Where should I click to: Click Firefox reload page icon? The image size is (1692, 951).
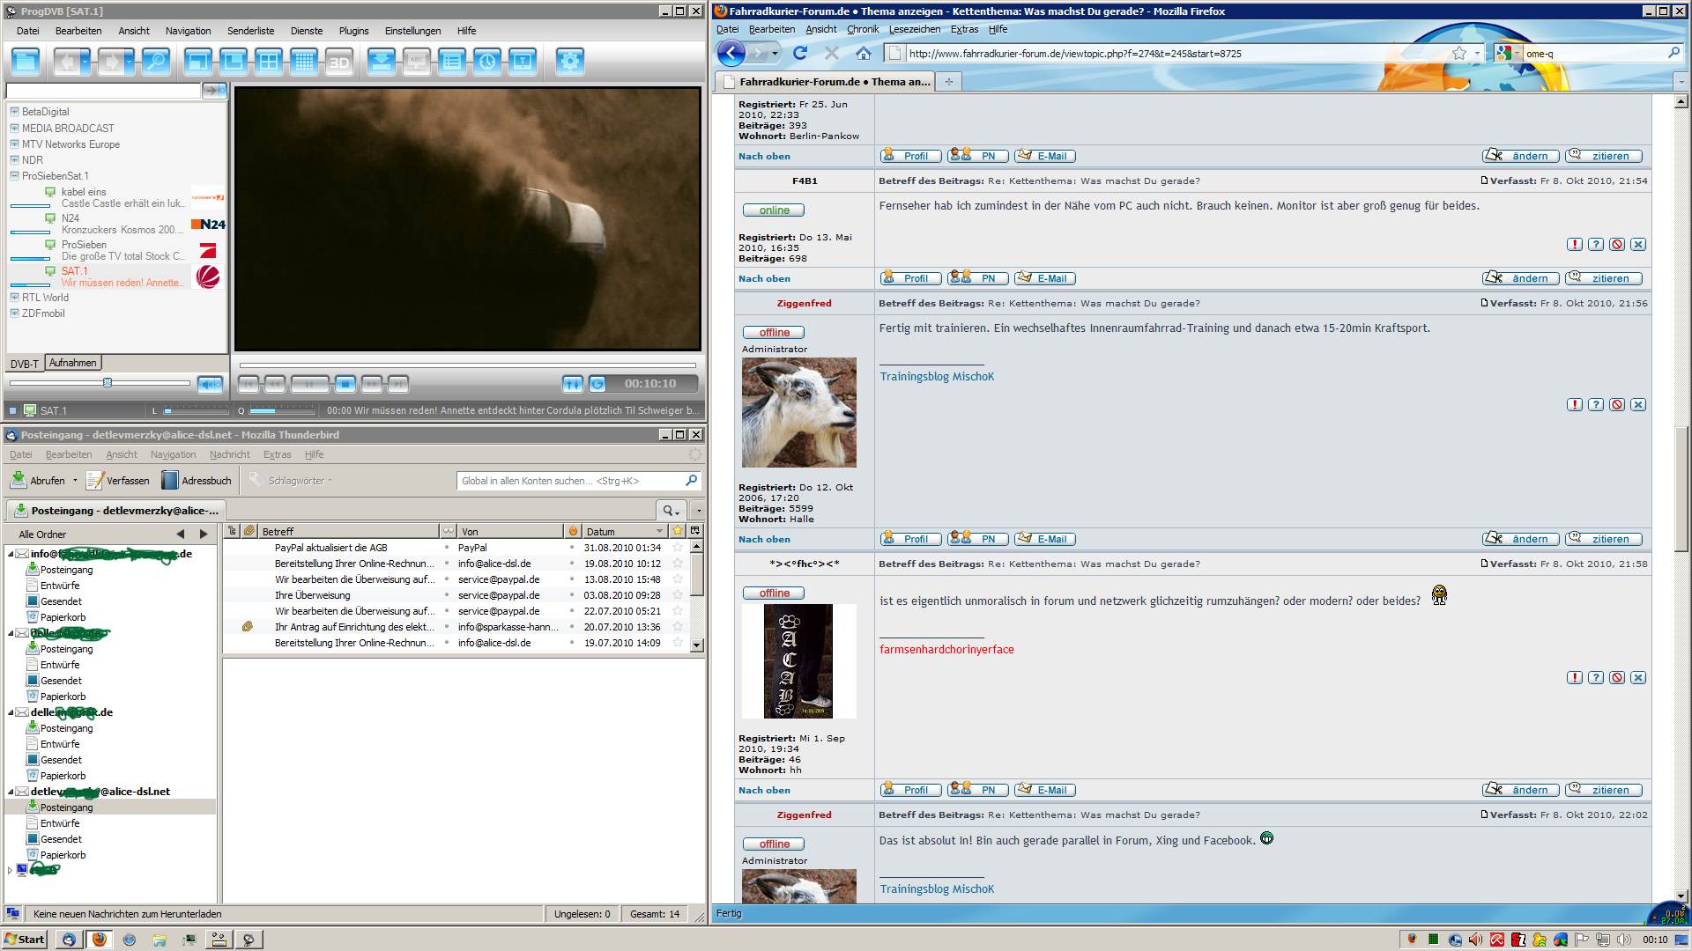800,53
